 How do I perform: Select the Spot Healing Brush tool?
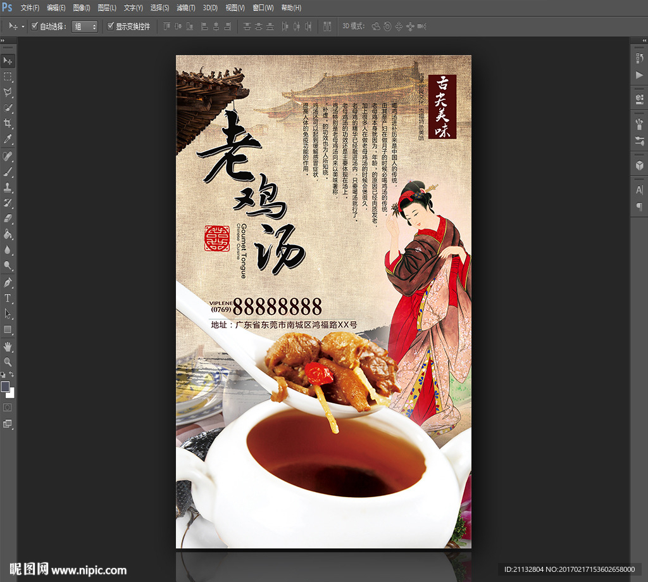click(8, 156)
